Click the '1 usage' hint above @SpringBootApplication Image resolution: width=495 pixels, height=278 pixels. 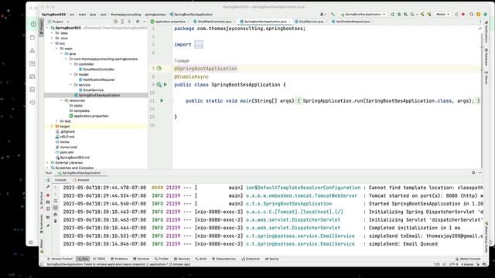click(182, 61)
